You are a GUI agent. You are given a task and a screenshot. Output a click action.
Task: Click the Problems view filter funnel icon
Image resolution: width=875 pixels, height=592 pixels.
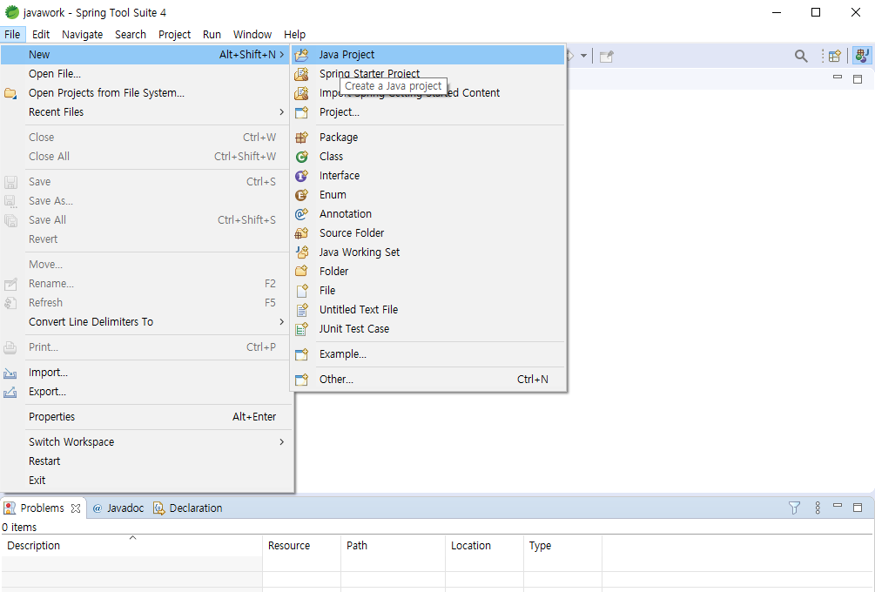794,508
